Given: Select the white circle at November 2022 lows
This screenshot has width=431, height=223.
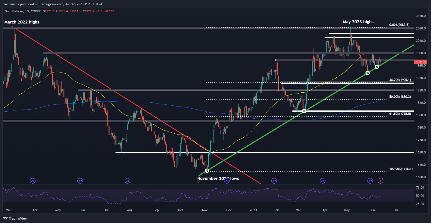Looking at the screenshot, I should (x=207, y=171).
